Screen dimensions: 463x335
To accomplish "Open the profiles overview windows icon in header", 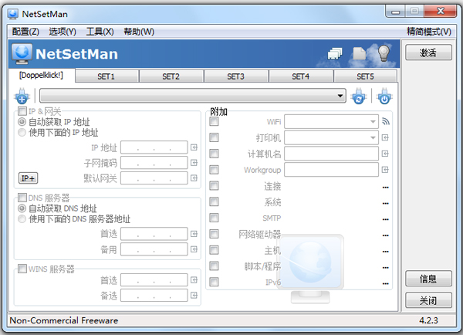I will [335, 54].
